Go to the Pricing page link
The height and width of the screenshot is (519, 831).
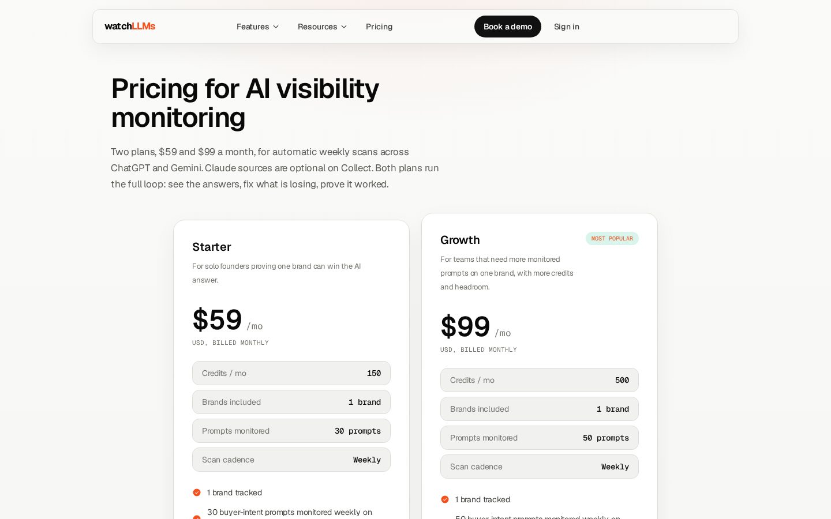click(379, 27)
